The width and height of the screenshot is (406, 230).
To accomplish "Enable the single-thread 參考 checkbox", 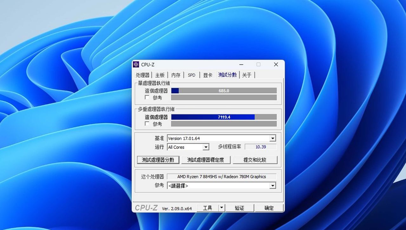I will pos(147,97).
